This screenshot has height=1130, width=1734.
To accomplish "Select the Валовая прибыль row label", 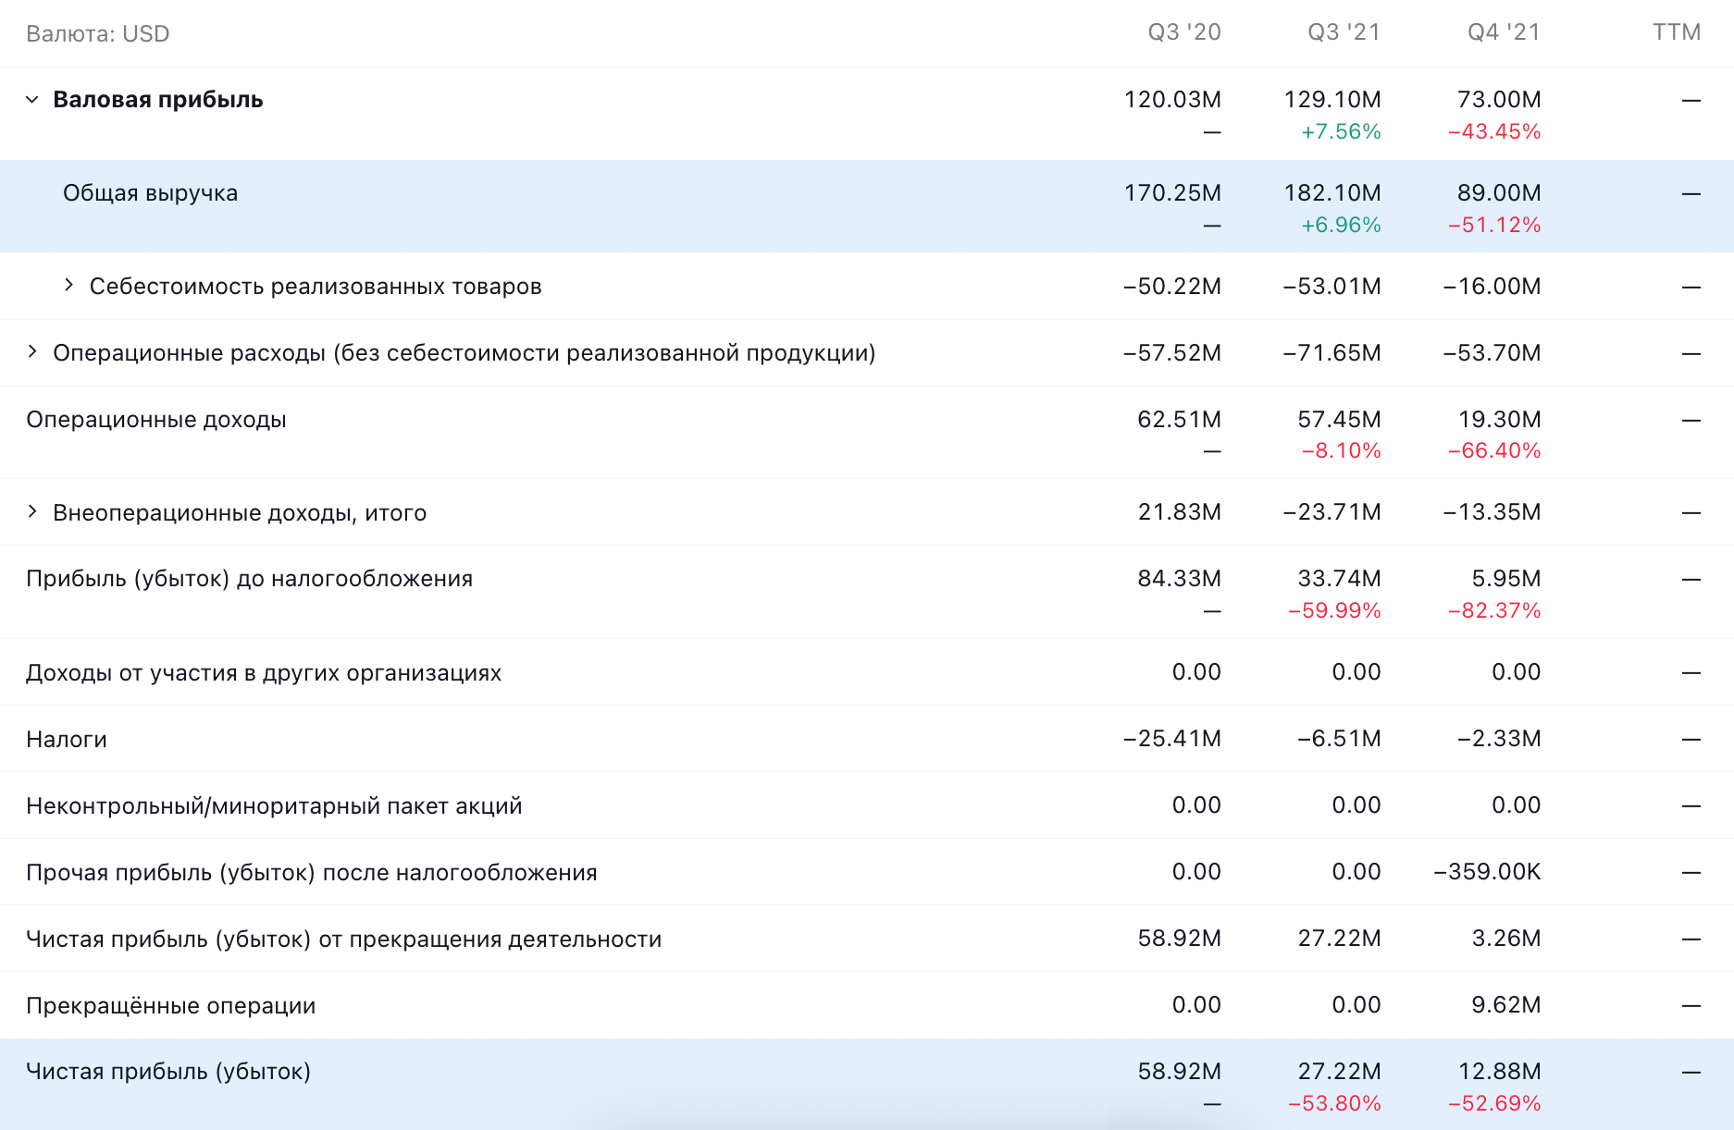I will (158, 100).
